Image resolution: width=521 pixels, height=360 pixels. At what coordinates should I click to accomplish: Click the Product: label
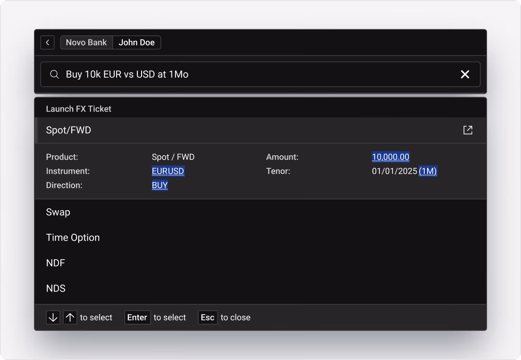click(62, 157)
